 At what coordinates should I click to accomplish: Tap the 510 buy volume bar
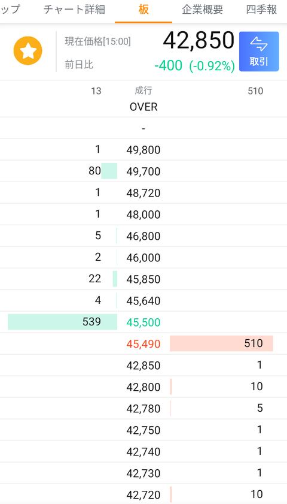[x=221, y=343]
